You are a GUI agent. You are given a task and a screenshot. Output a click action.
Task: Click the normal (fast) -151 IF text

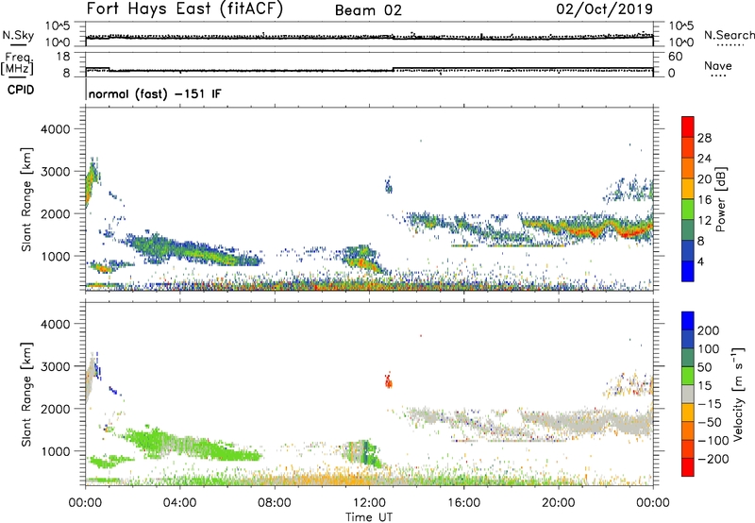pos(155,93)
